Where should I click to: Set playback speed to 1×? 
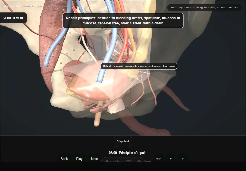[x=171, y=158]
